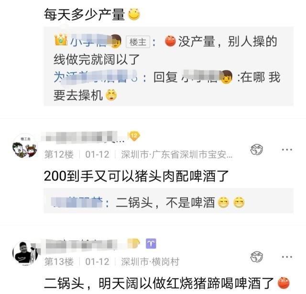
Task: Tap the yellow badge next to floor 13 username
Action: tap(134, 243)
